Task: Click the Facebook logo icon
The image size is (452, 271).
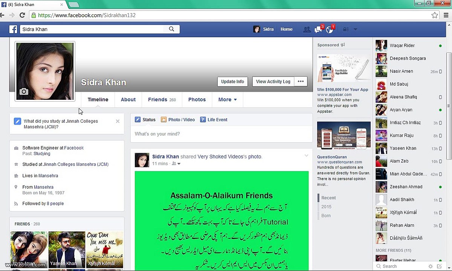Action: [x=13, y=29]
